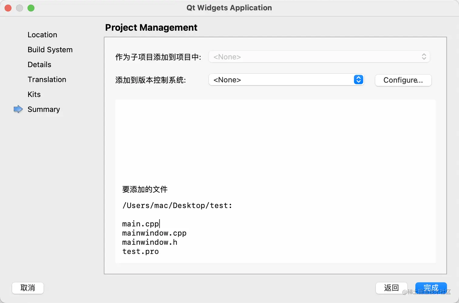Select the Translation wizard step
This screenshot has height=303, width=459.
pos(47,79)
